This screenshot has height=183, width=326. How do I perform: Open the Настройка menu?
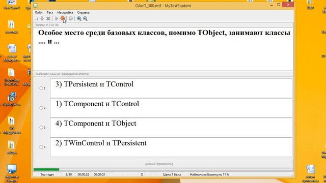[65, 12]
